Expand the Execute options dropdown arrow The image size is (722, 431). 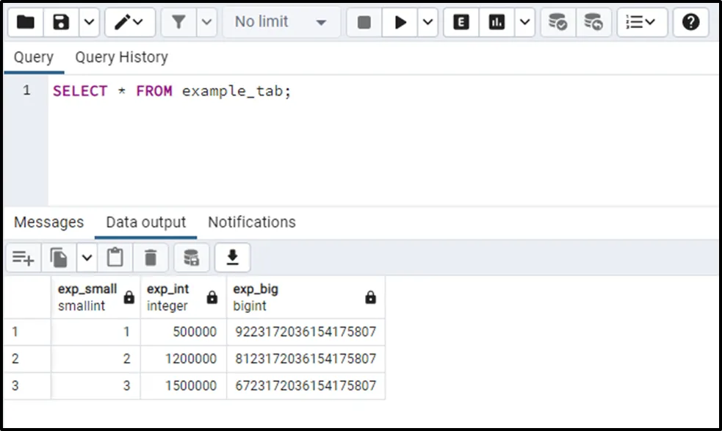pos(428,22)
